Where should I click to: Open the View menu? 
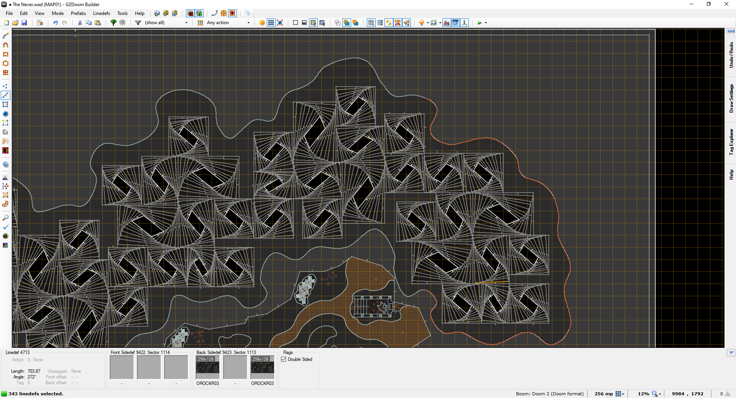tap(39, 13)
